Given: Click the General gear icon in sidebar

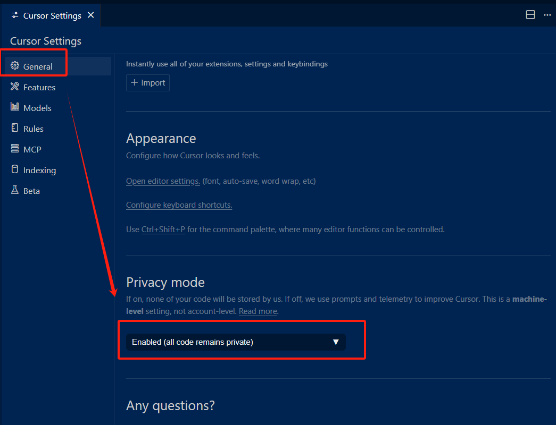Looking at the screenshot, I should pyautogui.click(x=14, y=66).
